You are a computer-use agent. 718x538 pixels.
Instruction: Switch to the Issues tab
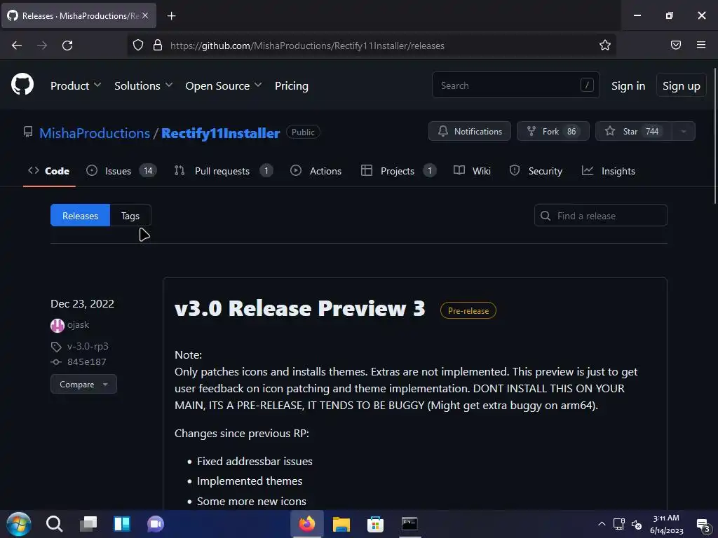[121, 171]
